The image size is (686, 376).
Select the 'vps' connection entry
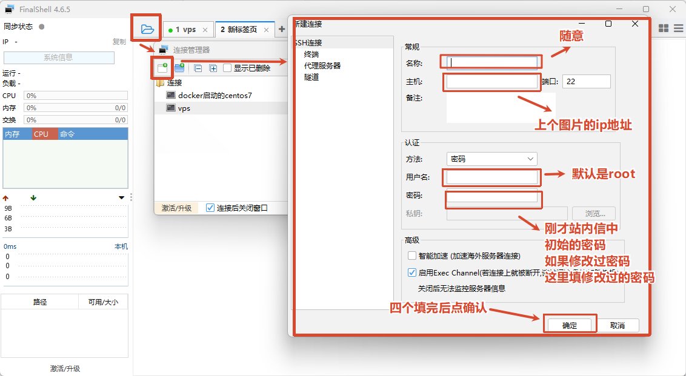[184, 108]
